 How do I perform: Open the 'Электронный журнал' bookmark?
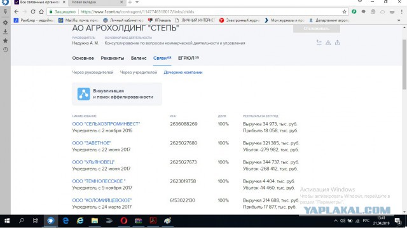click(x=240, y=20)
